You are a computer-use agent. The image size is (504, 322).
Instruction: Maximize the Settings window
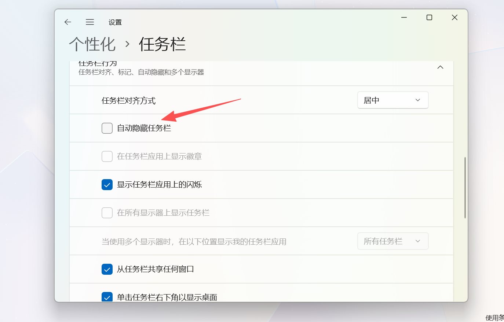pyautogui.click(x=429, y=17)
